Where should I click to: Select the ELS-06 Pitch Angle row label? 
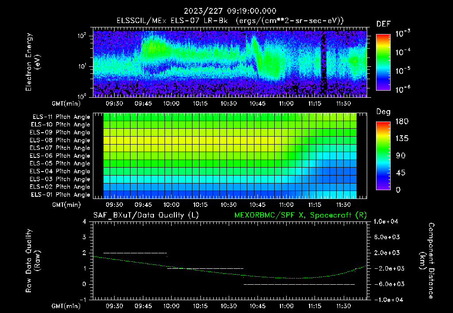[60, 156]
